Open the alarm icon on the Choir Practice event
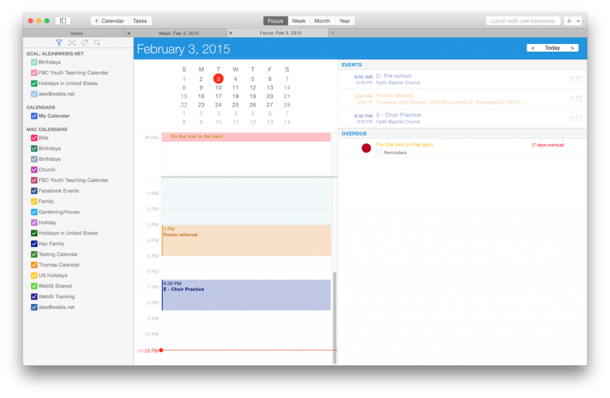This screenshot has height=398, width=610. [580, 118]
